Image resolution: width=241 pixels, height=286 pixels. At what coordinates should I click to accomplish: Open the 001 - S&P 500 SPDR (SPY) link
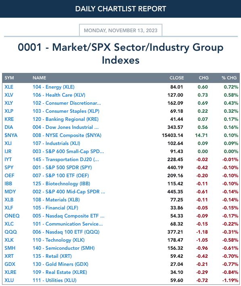tap(62, 168)
